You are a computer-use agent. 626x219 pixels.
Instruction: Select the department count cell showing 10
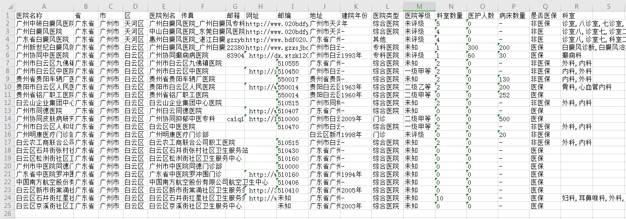coord(450,198)
